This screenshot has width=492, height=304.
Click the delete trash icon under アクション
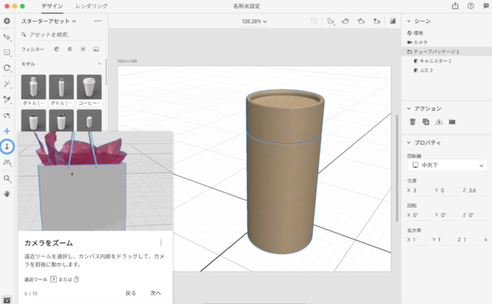coord(413,122)
